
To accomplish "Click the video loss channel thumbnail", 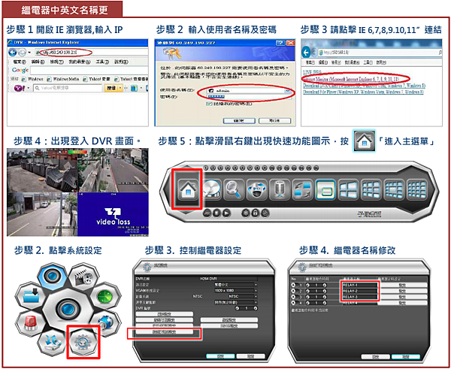I will [x=113, y=214].
